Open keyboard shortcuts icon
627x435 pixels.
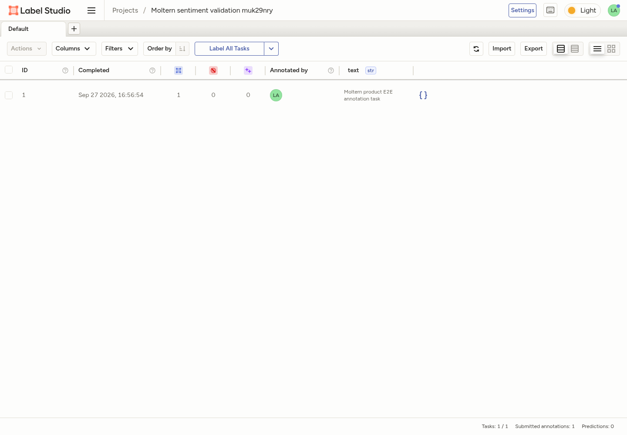[550, 10]
